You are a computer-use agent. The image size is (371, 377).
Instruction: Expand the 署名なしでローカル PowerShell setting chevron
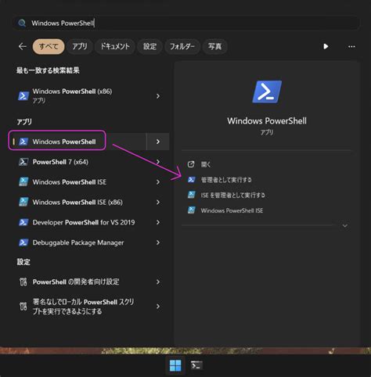tap(158, 307)
